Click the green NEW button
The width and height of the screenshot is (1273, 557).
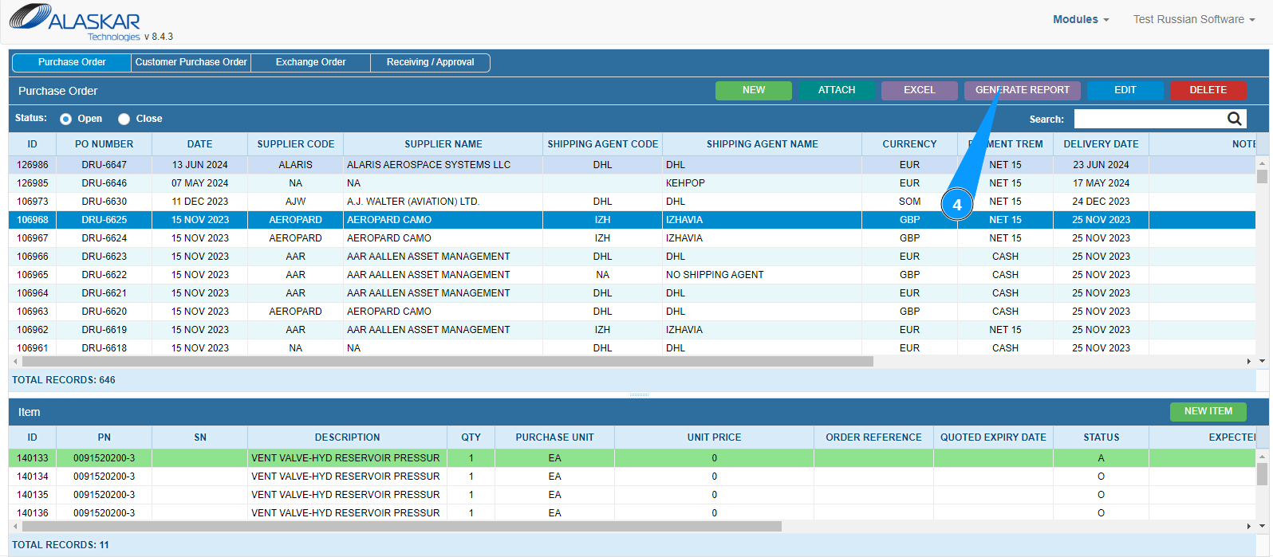(753, 90)
